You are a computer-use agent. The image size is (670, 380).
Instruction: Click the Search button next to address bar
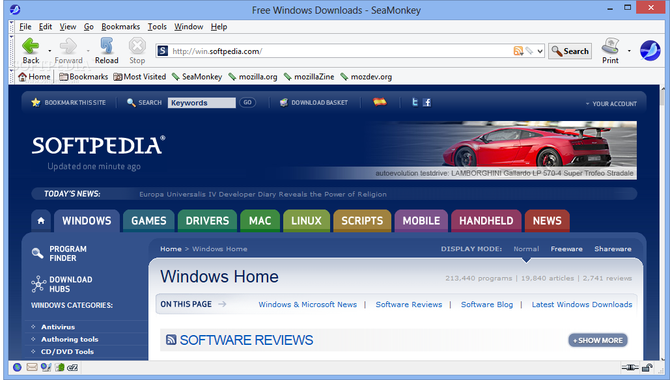570,51
